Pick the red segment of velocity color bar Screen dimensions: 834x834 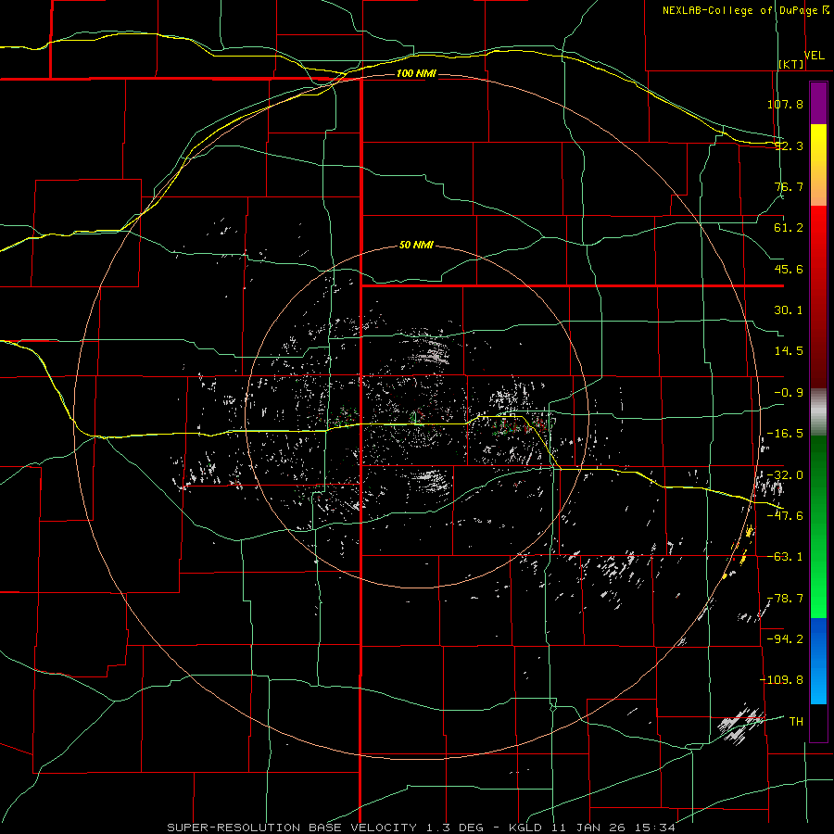pyautogui.click(x=818, y=297)
